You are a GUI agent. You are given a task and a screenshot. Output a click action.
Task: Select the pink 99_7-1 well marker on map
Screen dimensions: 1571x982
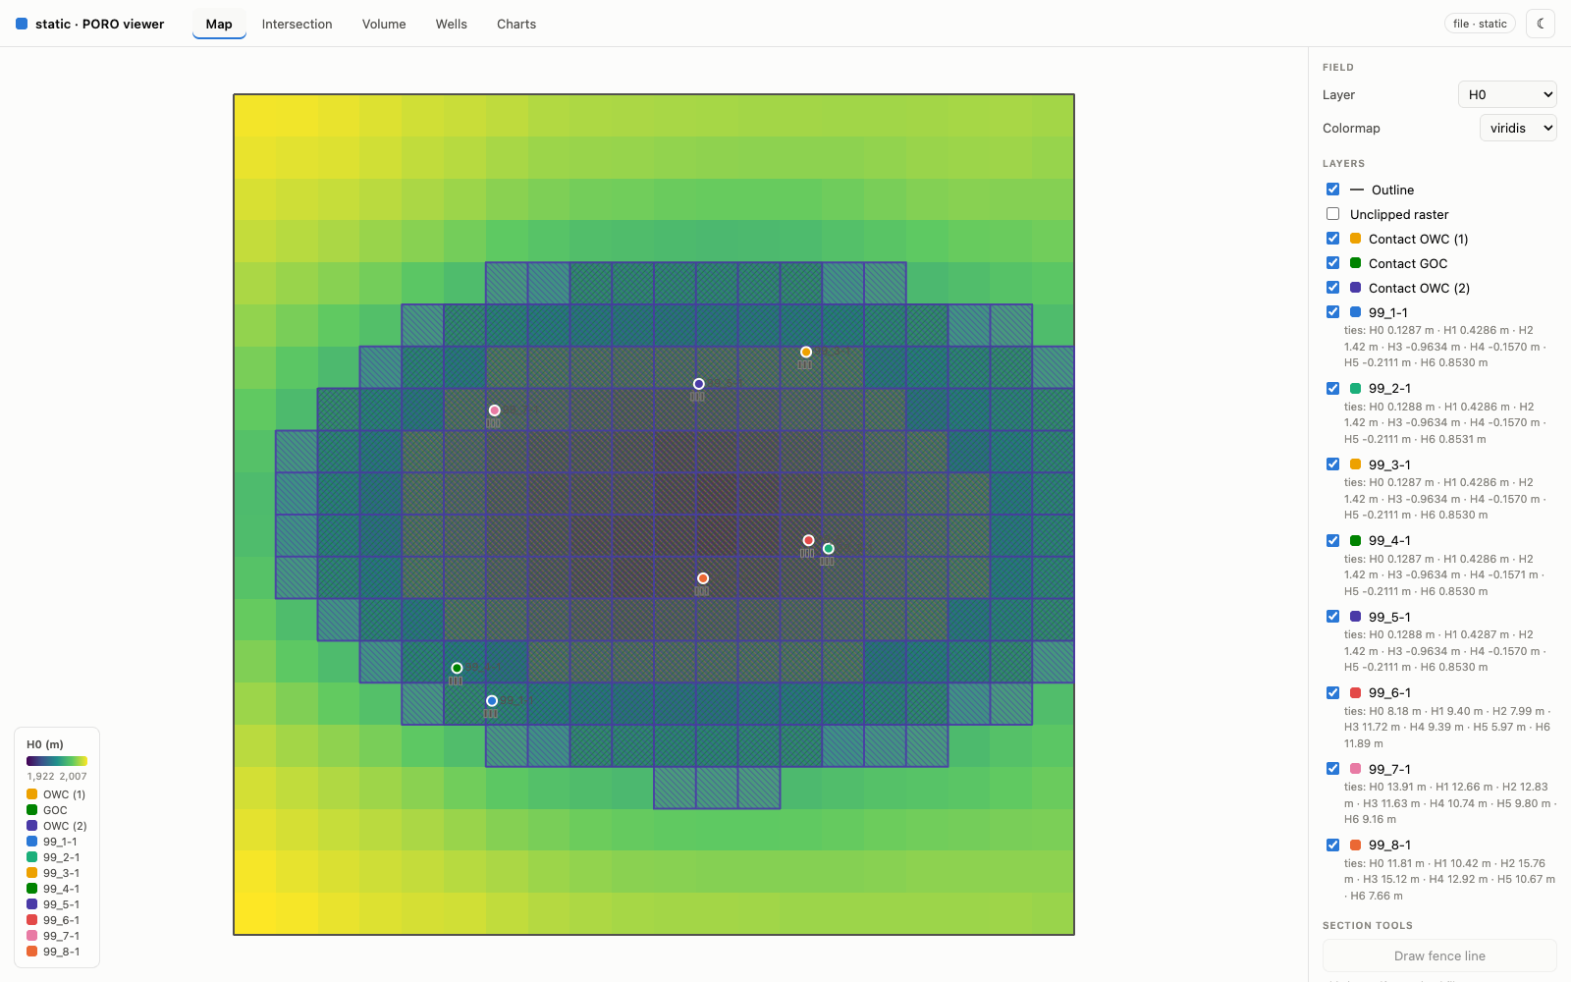(495, 410)
